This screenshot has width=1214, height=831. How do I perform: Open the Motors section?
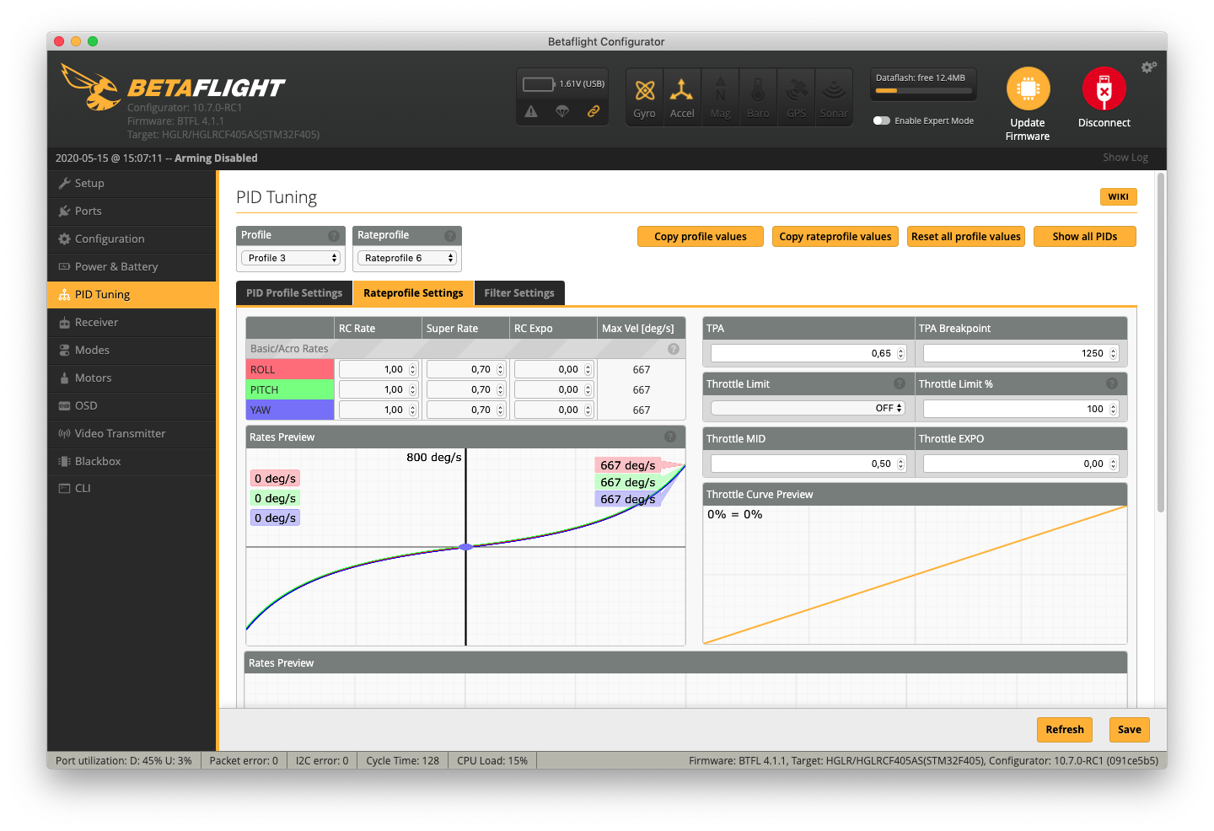click(x=132, y=378)
